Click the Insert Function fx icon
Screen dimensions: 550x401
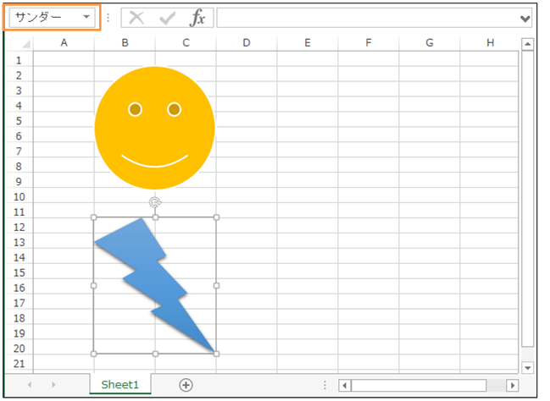[197, 18]
